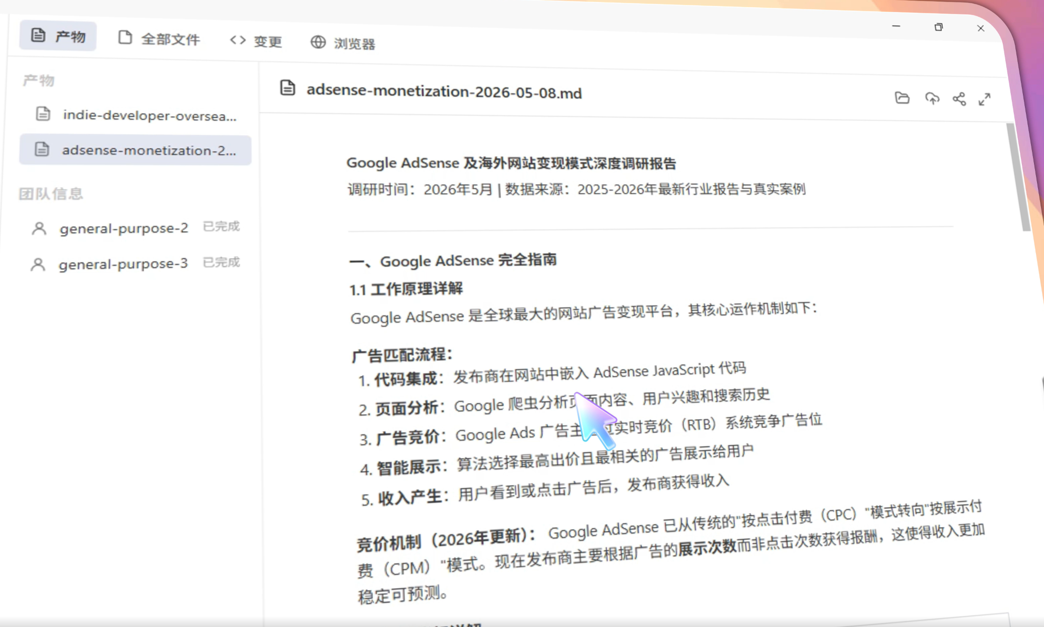The width and height of the screenshot is (1044, 627).
Task: Click the list item "页面分析"
Action: coord(564,403)
